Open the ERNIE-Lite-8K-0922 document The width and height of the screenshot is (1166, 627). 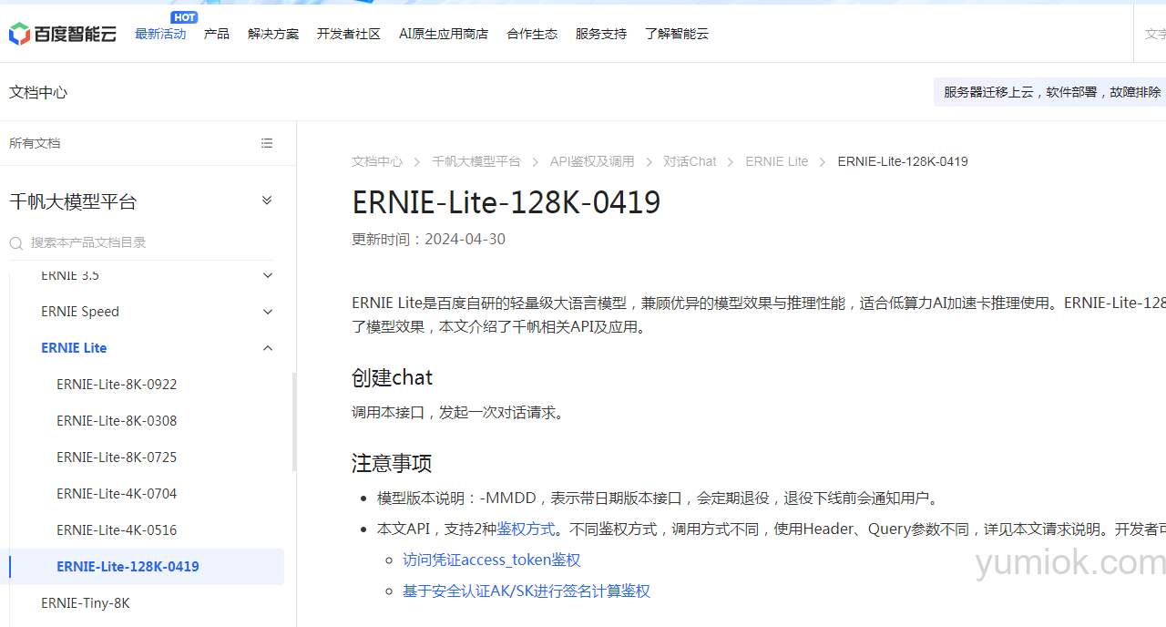coord(117,385)
